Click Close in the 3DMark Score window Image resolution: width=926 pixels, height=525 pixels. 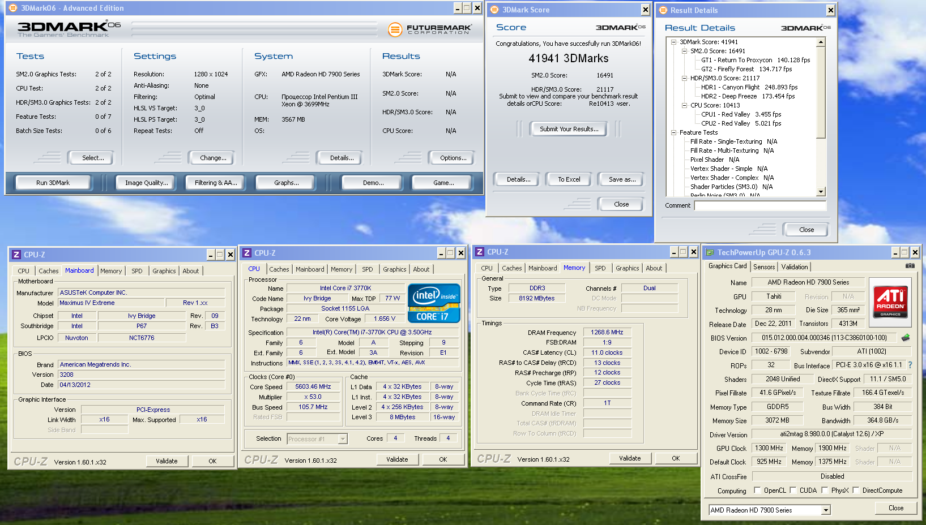(x=621, y=204)
